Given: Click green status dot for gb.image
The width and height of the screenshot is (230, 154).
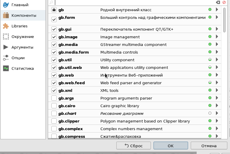Looking at the screenshot, I should tap(210, 37).
